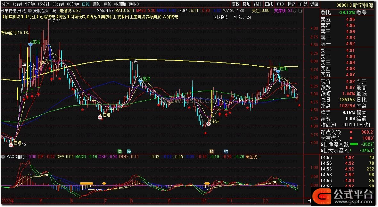
Task: Activate the 画线 drawing tool
Action: tap(269, 4)
